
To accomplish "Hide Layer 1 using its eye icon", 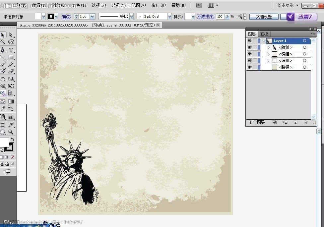I will [x=249, y=41].
